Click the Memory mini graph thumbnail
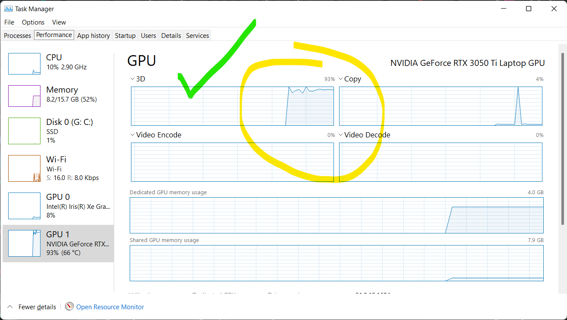567x320 pixels. [25, 96]
